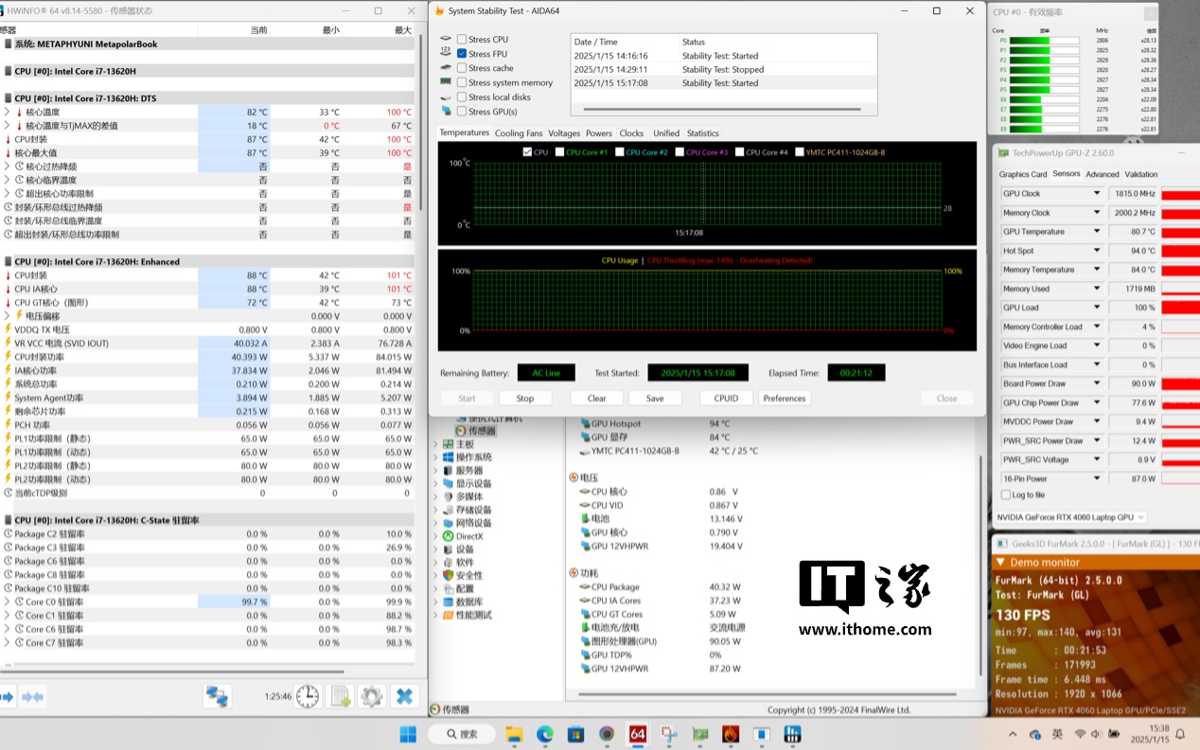Click the collapse arrows icon in HWiNFO
The image size is (1200, 750).
click(x=33, y=697)
